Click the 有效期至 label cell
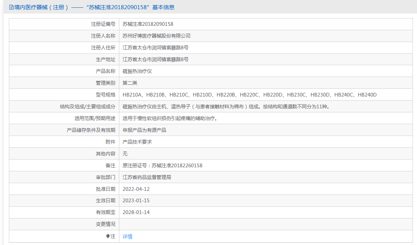Image resolution: width=417 pixels, height=245 pixels. (x=64, y=212)
